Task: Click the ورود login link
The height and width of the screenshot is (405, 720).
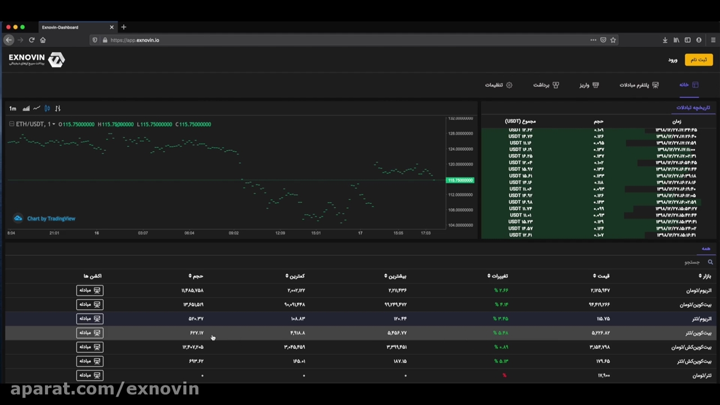Action: 673,60
